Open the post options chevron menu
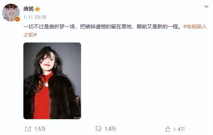 click(206, 7)
